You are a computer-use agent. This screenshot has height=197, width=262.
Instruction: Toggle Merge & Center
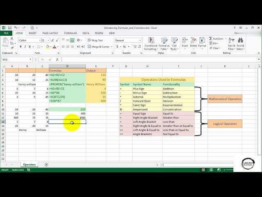(x=98, y=47)
